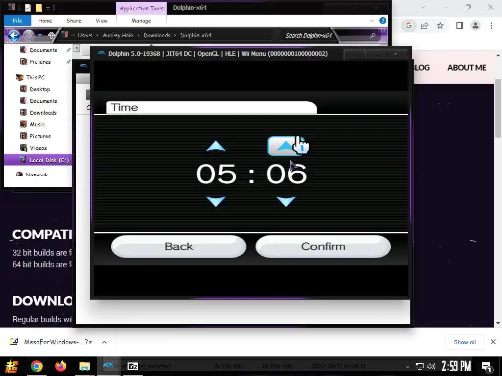Bookmark this page with the star icon
Image resolution: width=502 pixels, height=376 pixels.
coord(440,25)
